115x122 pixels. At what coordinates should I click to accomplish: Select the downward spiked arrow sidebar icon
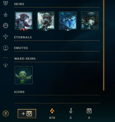point(6,65)
